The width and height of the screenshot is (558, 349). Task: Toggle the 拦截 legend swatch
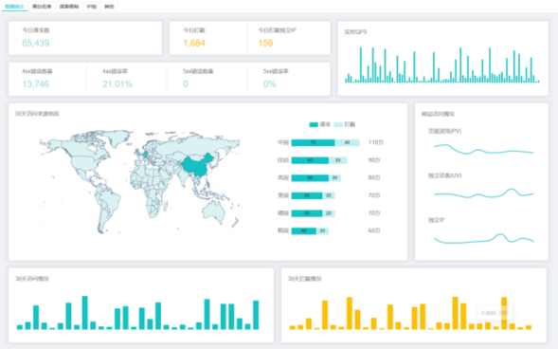pos(338,124)
